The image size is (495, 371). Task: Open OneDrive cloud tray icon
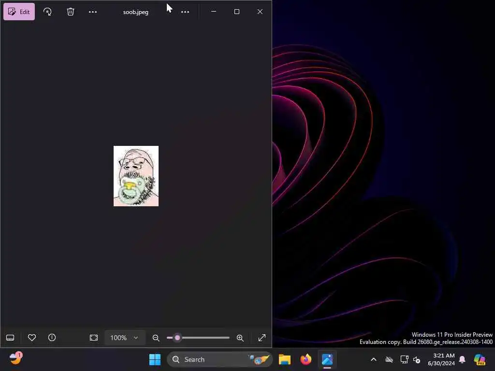389,359
